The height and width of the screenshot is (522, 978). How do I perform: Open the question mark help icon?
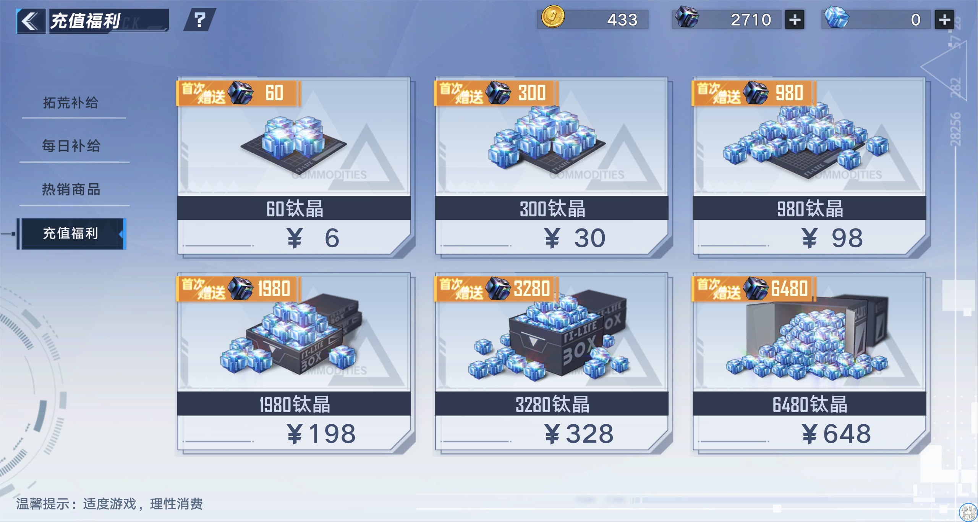tap(200, 20)
